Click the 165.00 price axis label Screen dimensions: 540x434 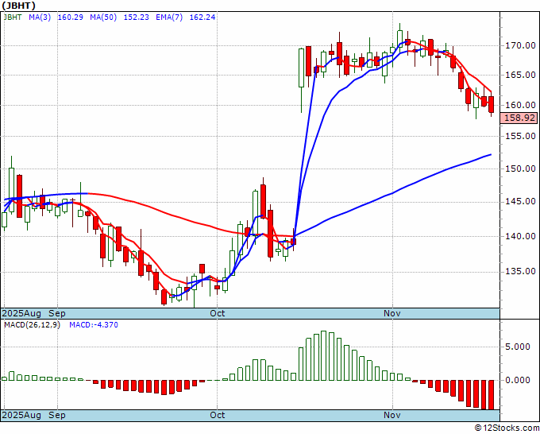(520, 75)
